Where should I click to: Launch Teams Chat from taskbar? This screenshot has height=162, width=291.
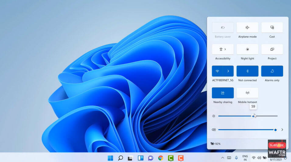coord(150,158)
